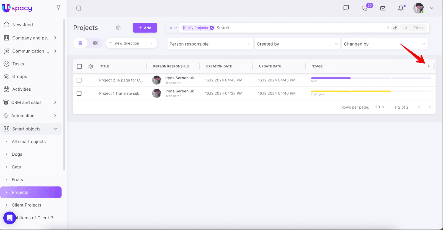Check the box for Project 2 row
The image size is (443, 230).
pyautogui.click(x=79, y=80)
